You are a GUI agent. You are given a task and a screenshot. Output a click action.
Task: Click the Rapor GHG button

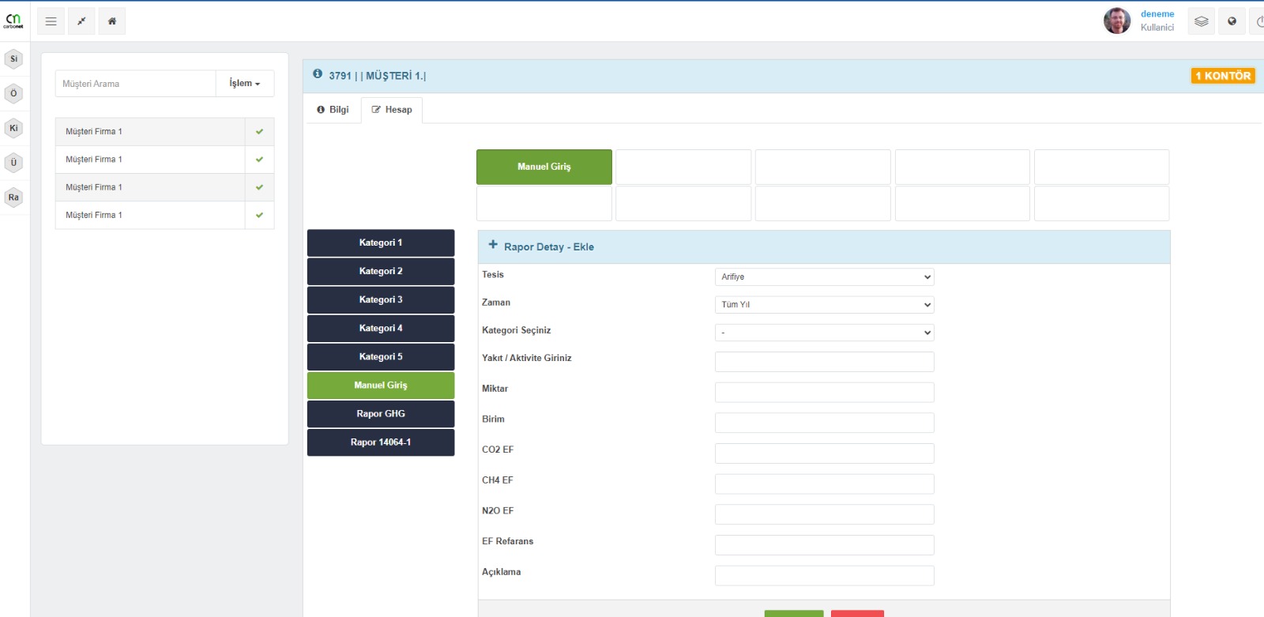pos(381,414)
